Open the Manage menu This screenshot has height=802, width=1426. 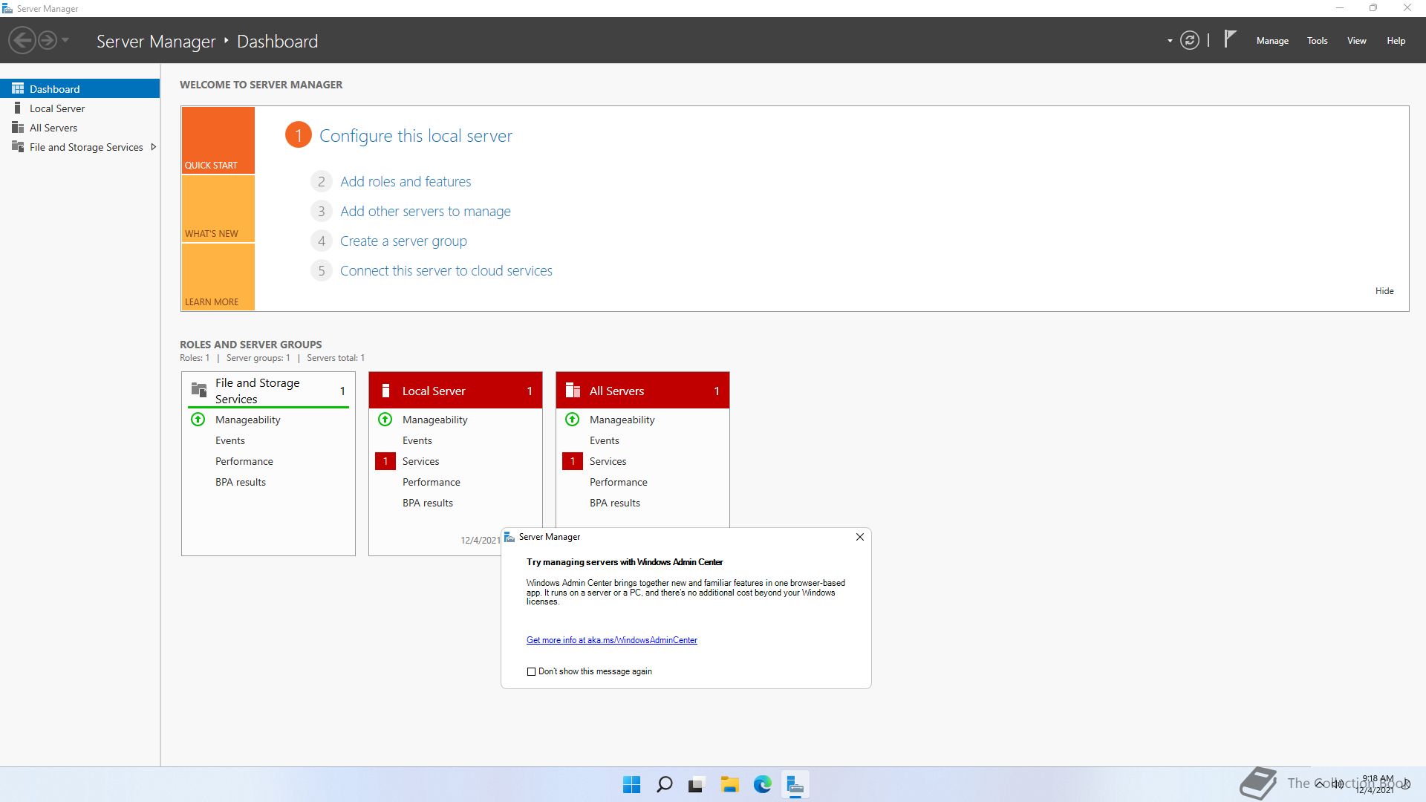[x=1272, y=41]
